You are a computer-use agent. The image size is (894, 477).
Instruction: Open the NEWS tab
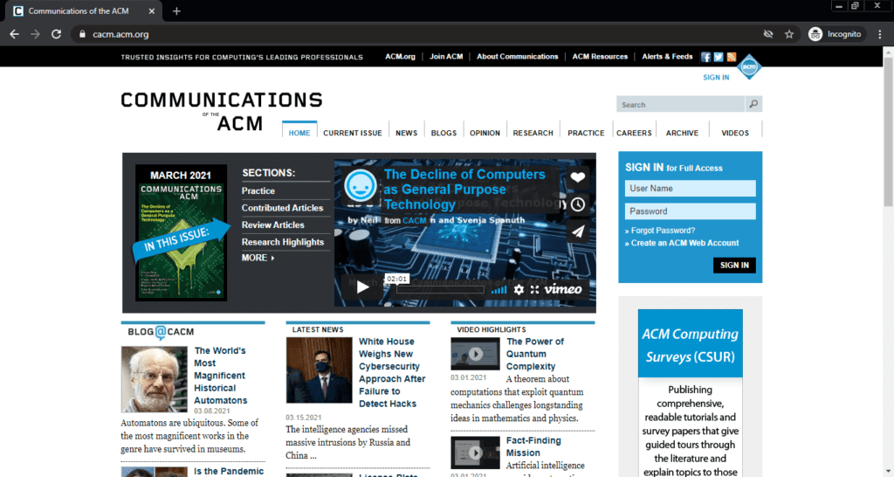pos(407,133)
